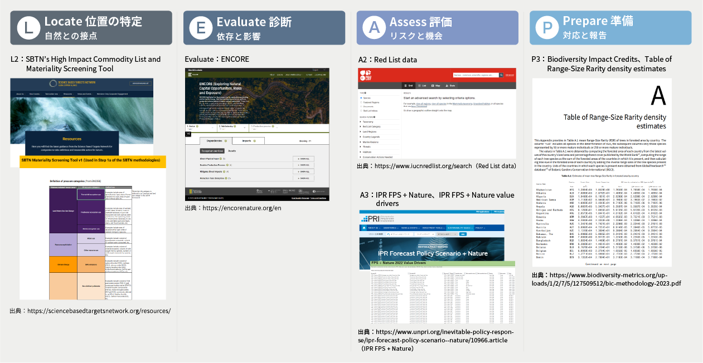Open PRI Applications top link
The width and height of the screenshot is (703, 363).
click(482, 212)
